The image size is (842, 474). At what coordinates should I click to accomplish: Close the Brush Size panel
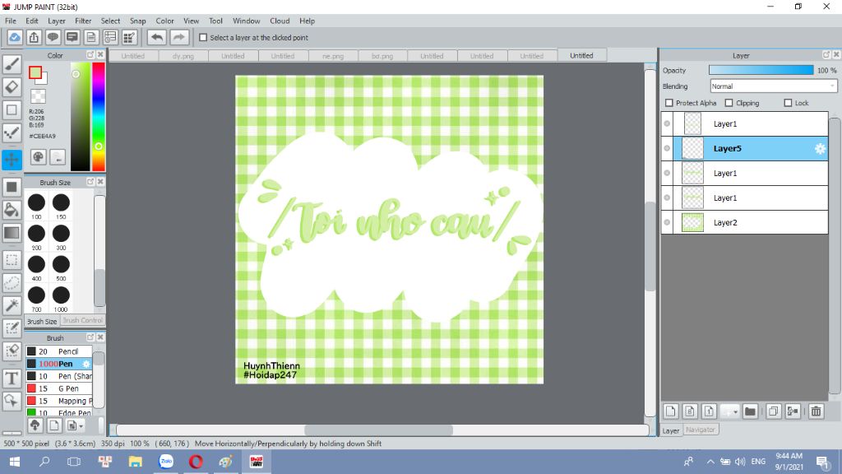click(x=100, y=182)
